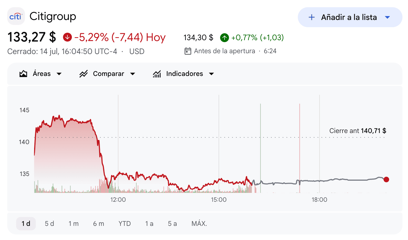Click the -5,29% (-7,44) Hoy text
The width and height of the screenshot is (408, 240).
tap(120, 37)
